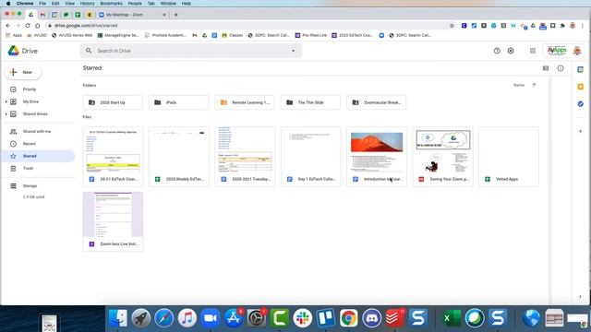Open the Calendar side panel icon
The image size is (591, 332).
(581, 69)
